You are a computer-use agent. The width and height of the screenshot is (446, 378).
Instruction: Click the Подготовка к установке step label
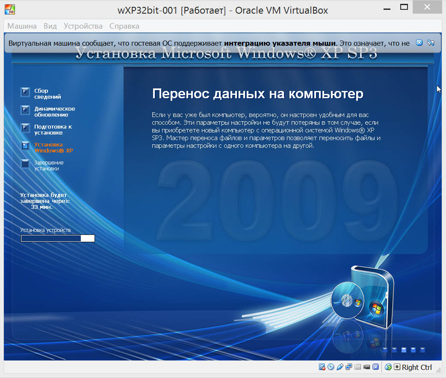tap(53, 129)
